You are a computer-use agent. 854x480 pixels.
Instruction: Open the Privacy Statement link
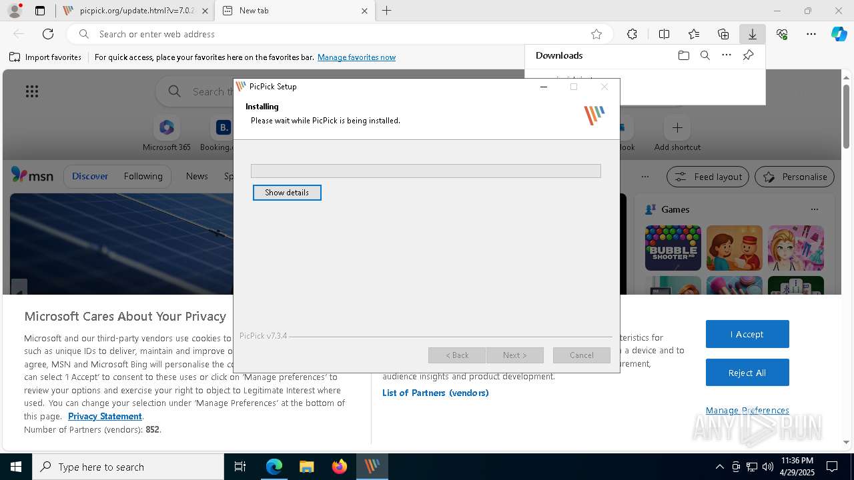pos(105,416)
